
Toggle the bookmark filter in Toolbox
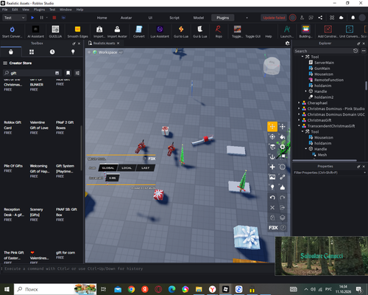click(68, 73)
